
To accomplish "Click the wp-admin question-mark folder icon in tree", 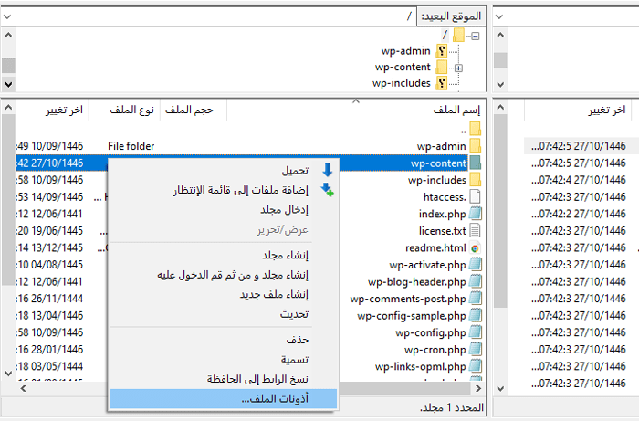I will 442,51.
